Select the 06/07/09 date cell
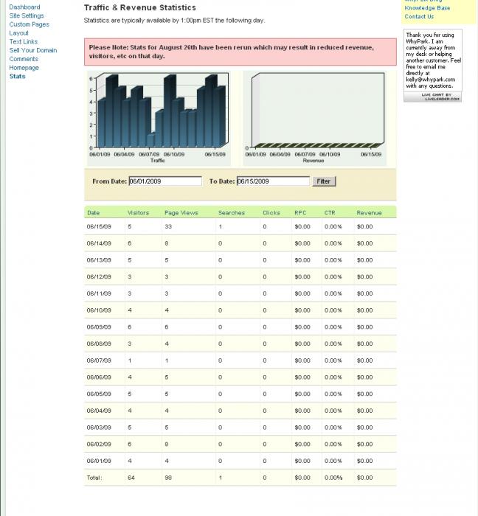The width and height of the screenshot is (478, 516). pos(99,360)
